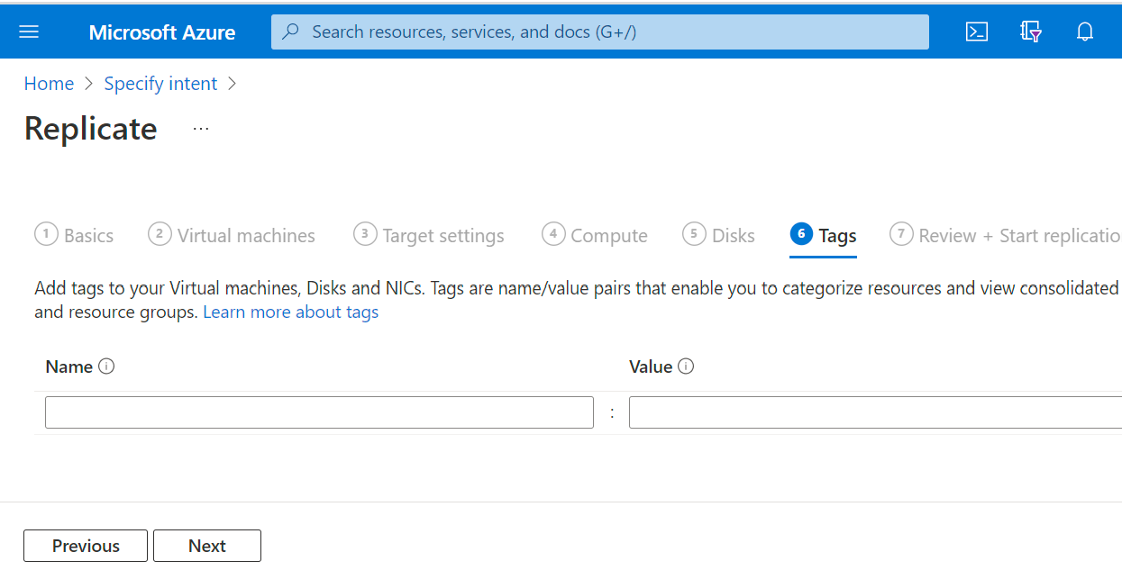The height and width of the screenshot is (570, 1122).
Task: Click the tag Name input field
Action: click(x=319, y=412)
